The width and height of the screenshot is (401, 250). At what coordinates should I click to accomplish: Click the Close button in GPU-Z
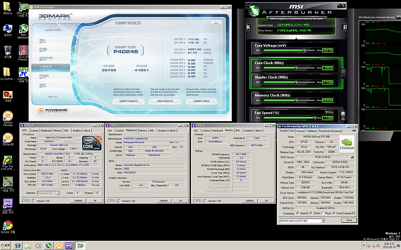(349, 220)
